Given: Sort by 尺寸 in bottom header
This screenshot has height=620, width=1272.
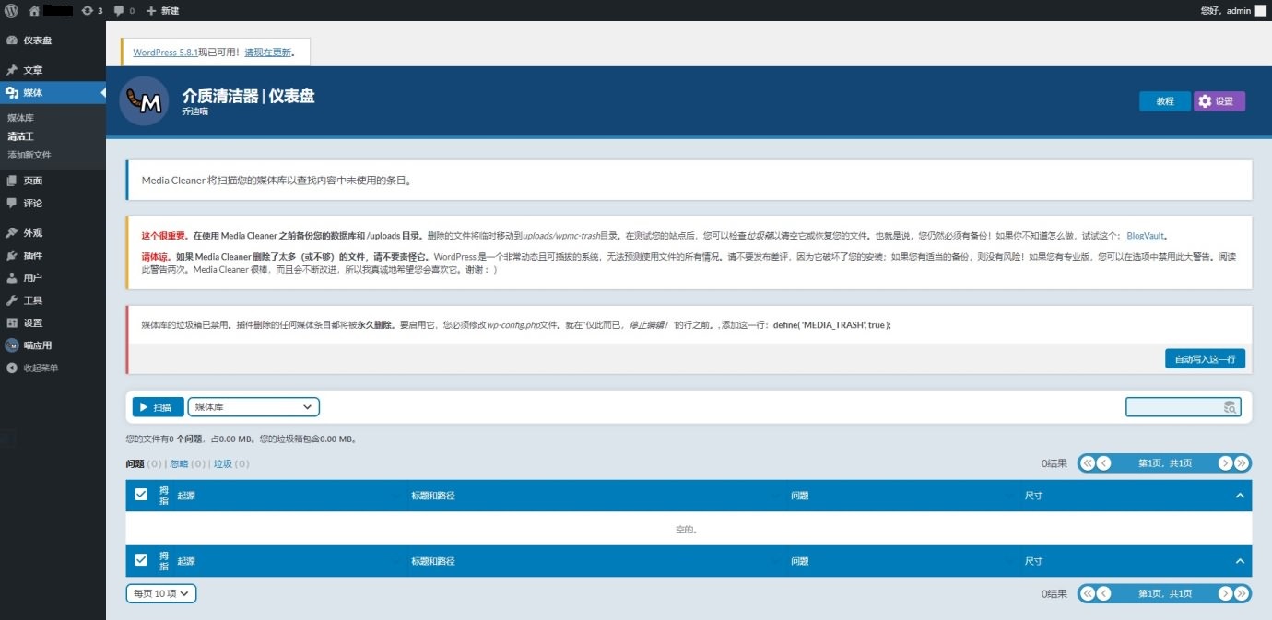Looking at the screenshot, I should (1033, 561).
